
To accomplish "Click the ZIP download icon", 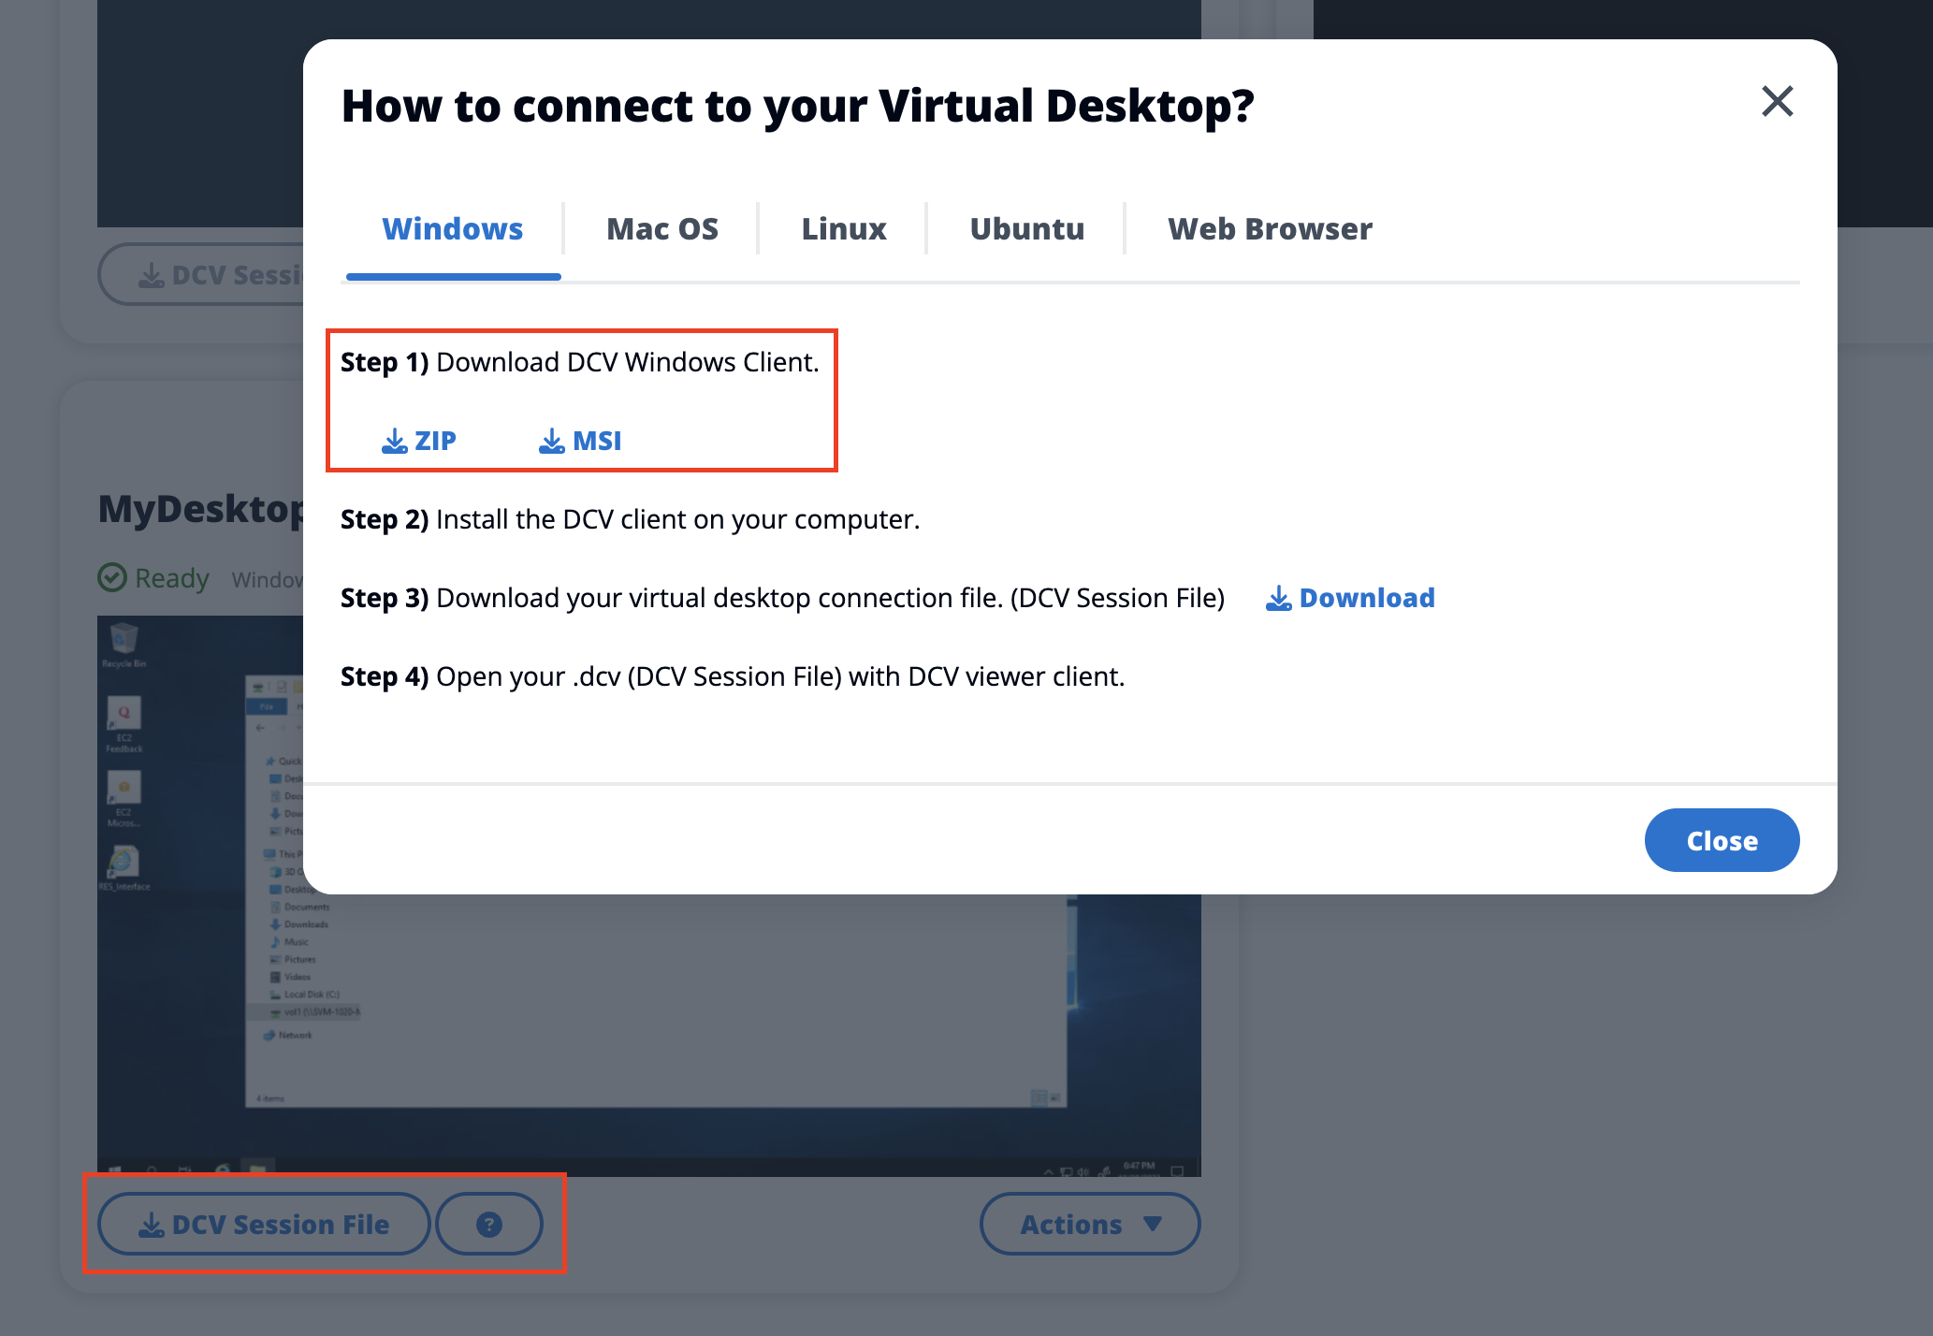I will (393, 441).
